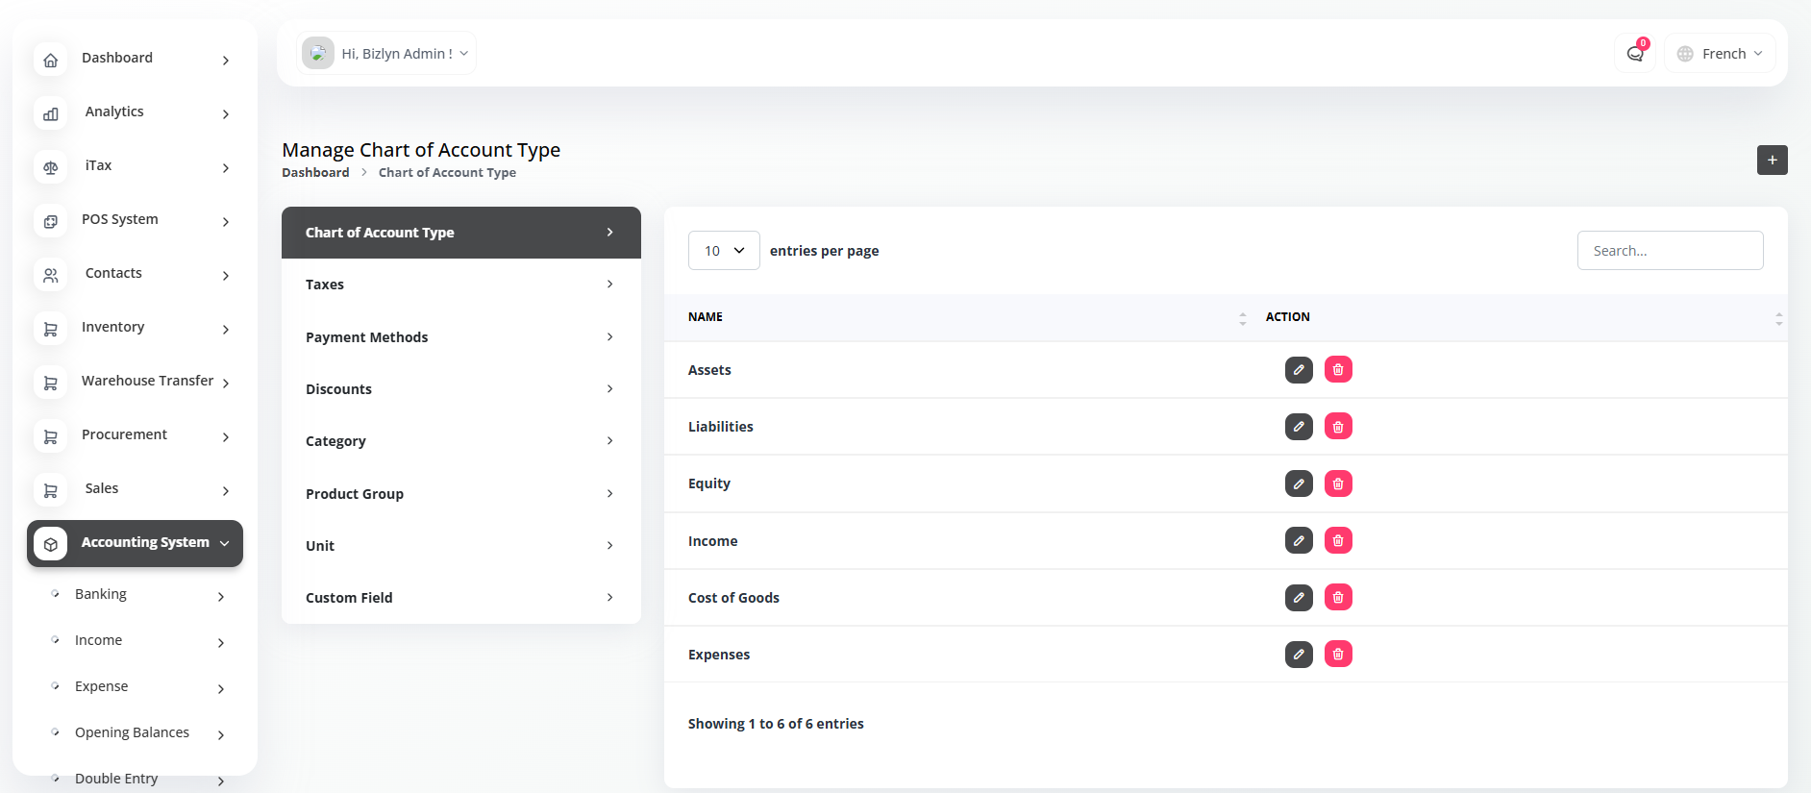Select the Chart of Account Type tab
The height and width of the screenshot is (793, 1811).
point(461,233)
